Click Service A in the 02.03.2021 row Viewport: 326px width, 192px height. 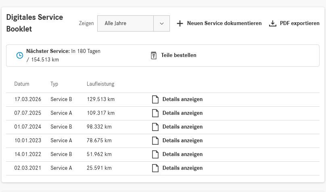[61, 168]
